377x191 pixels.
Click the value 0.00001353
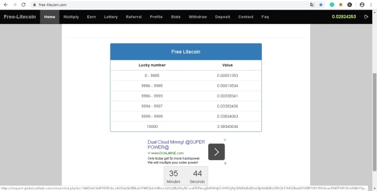point(227,75)
